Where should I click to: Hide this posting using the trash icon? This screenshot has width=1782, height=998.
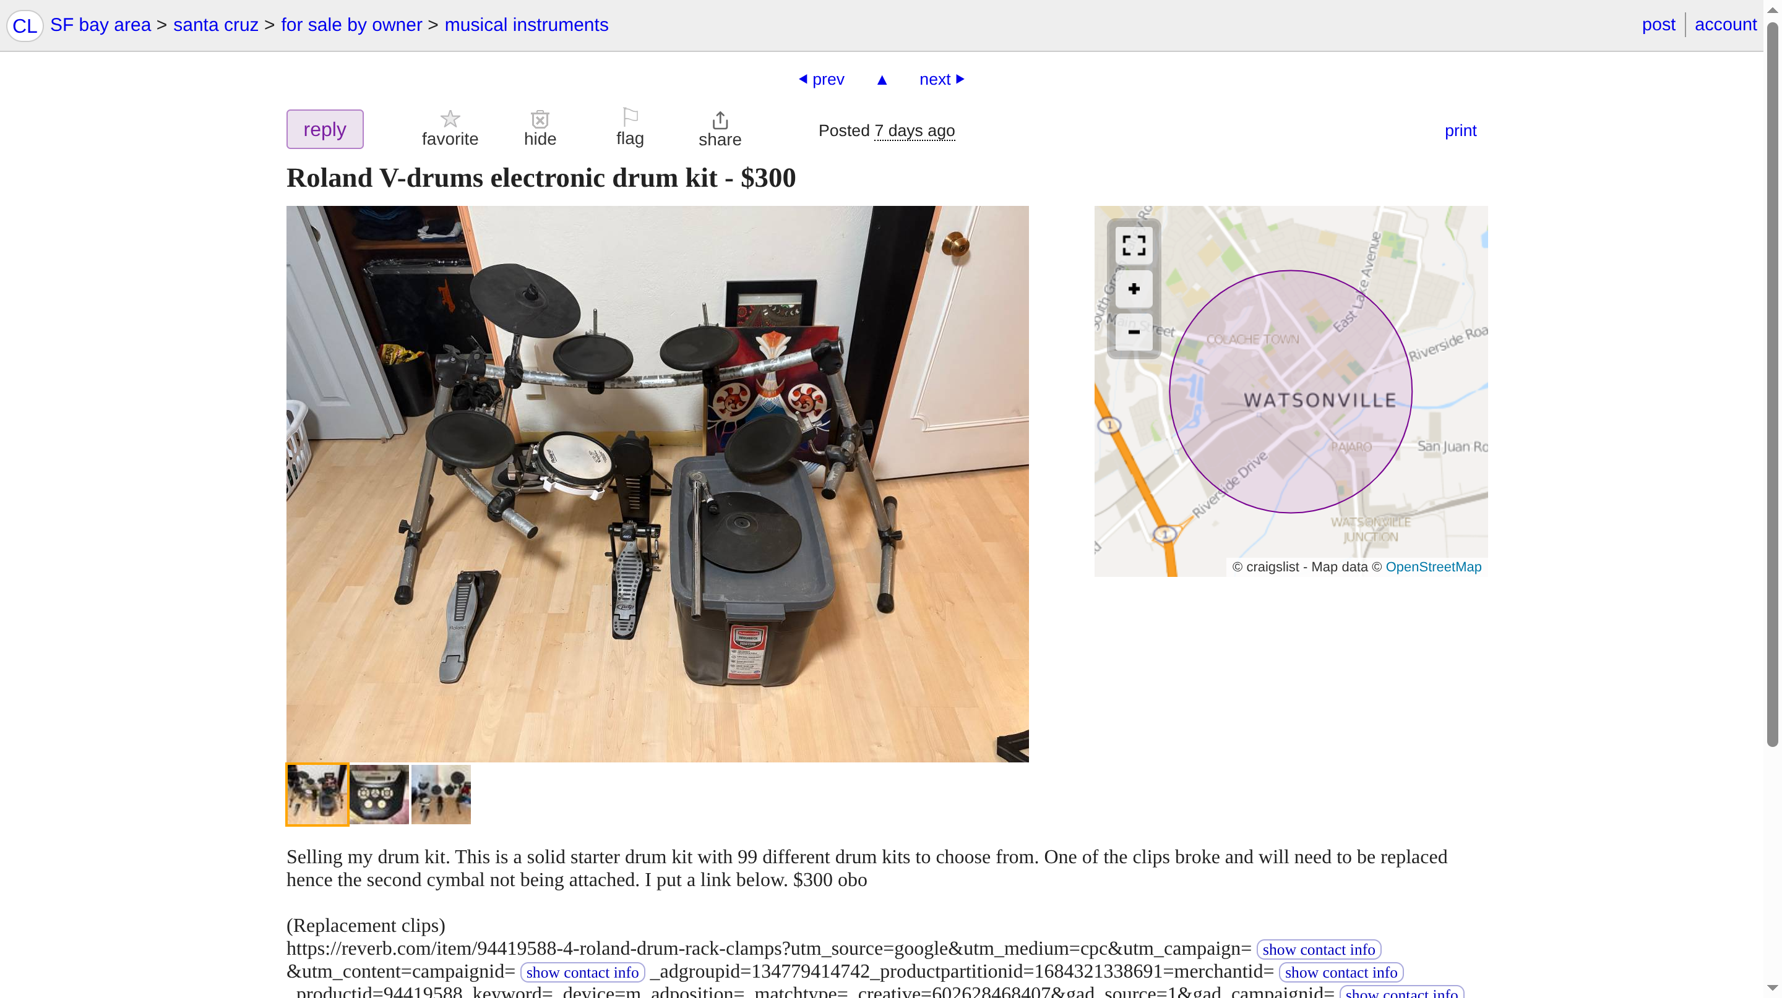tap(540, 119)
